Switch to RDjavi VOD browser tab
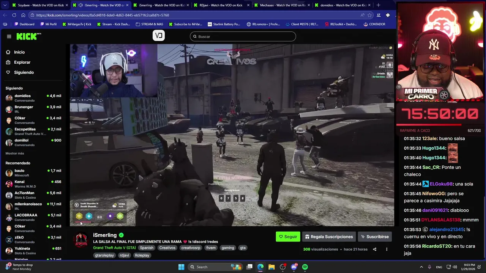 pos(221,5)
